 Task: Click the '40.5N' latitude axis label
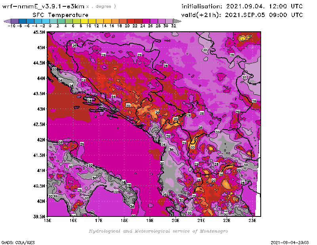pos(39,186)
